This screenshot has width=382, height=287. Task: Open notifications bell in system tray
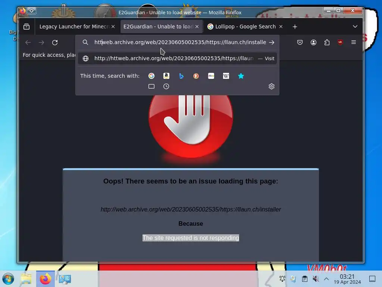[x=282, y=279]
